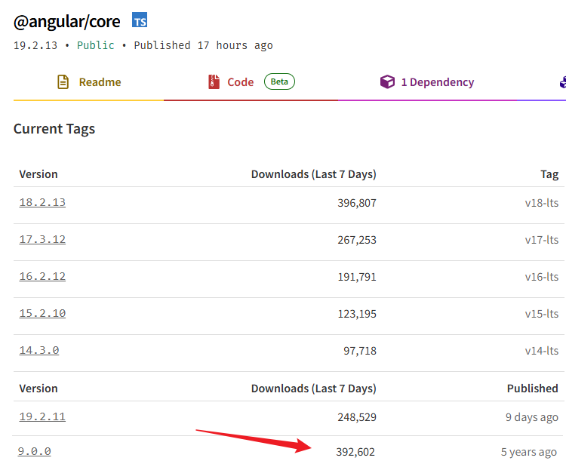Open version 17.3.12 link
Screen dimensions: 566x467
coord(42,240)
